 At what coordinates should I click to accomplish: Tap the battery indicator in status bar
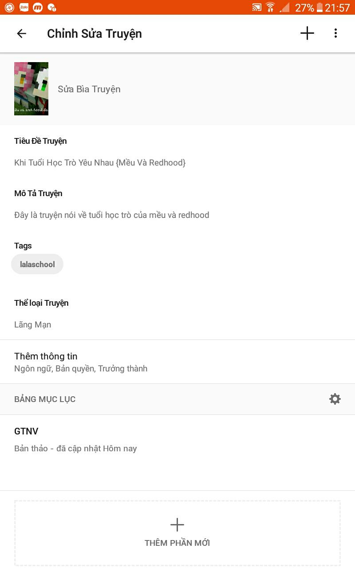tap(319, 7)
